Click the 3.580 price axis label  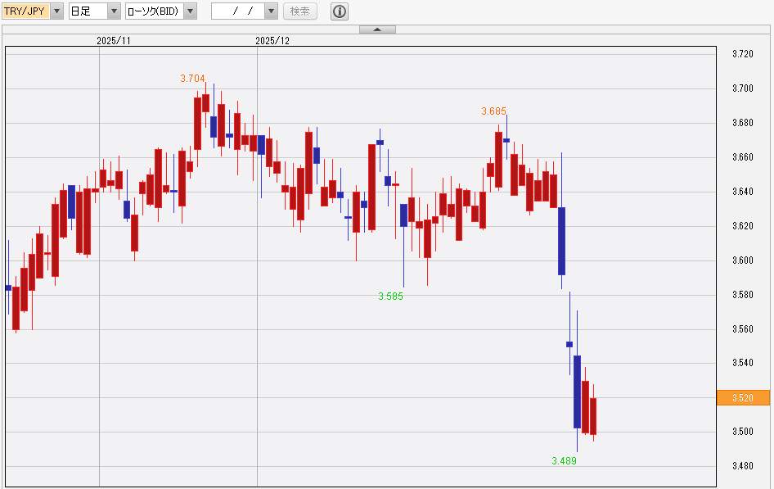[x=743, y=294]
